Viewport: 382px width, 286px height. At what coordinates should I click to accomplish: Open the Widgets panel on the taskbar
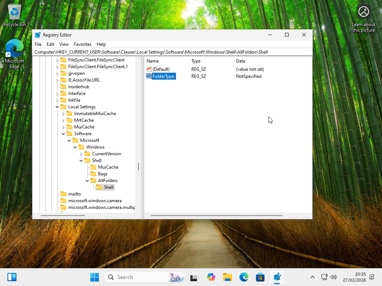tap(12, 277)
